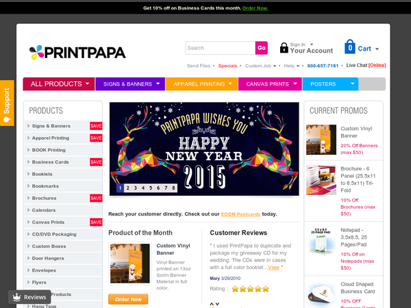Expand the CANVAS PRINTS menu
Viewport: 411px width, 308px height.
click(x=271, y=84)
